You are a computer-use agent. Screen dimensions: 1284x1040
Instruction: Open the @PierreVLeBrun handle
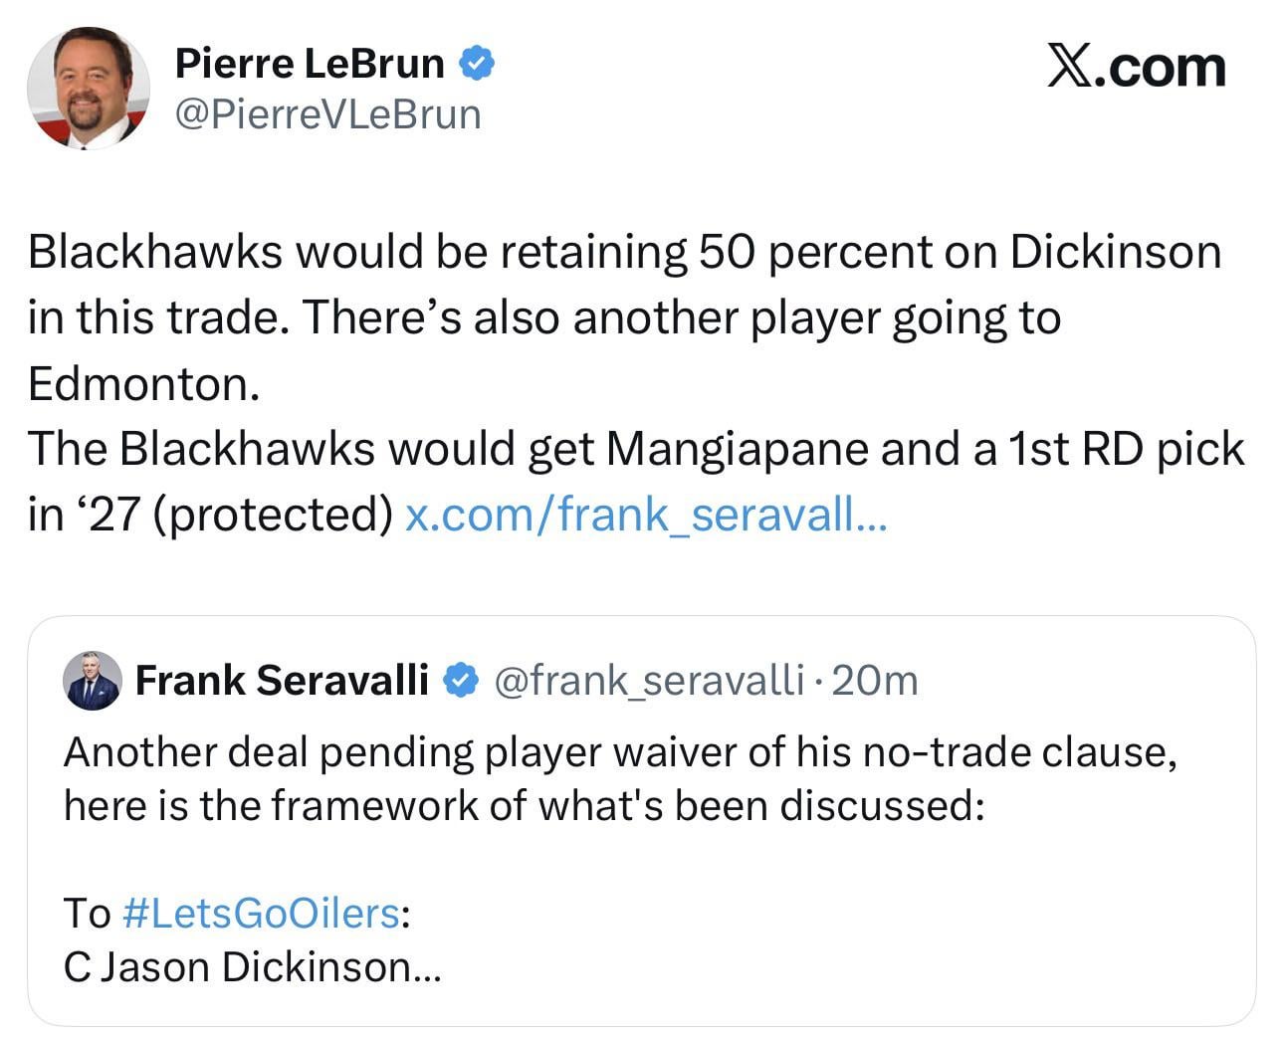coord(327,114)
